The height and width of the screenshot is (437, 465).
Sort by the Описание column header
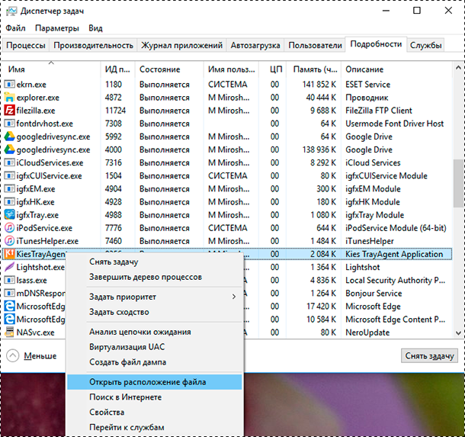tap(397, 69)
